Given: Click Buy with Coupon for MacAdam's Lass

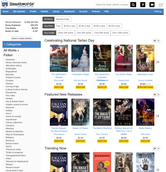Looking at the screenshot, I should tap(145, 87).
